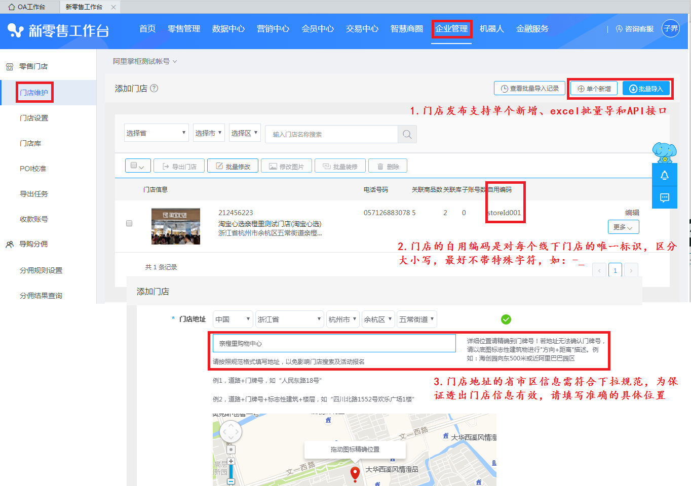This screenshot has height=486, width=691.
Task: Click the 咨询客服 headset icon
Action: (619, 29)
